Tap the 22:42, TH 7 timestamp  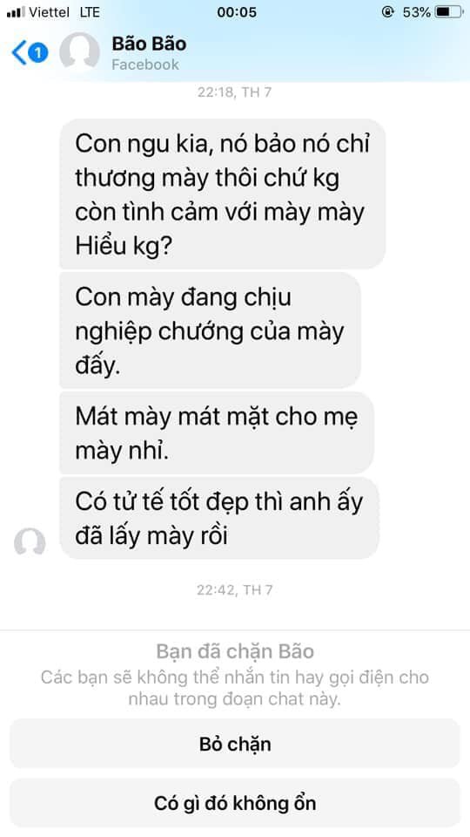point(234,590)
